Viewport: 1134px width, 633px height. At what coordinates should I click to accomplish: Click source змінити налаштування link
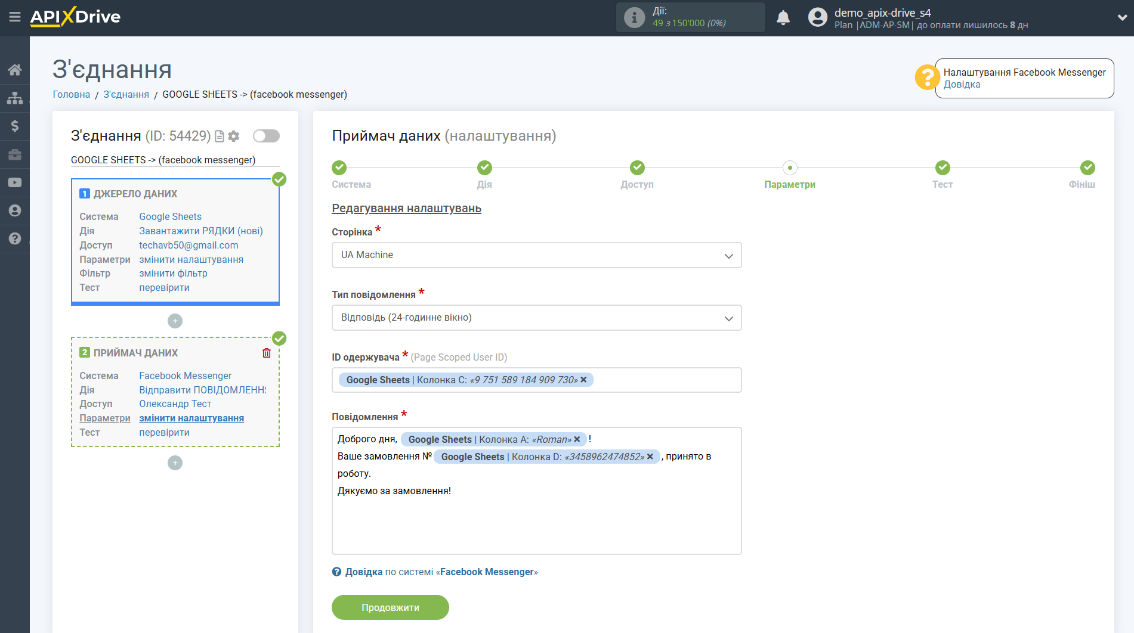(191, 259)
